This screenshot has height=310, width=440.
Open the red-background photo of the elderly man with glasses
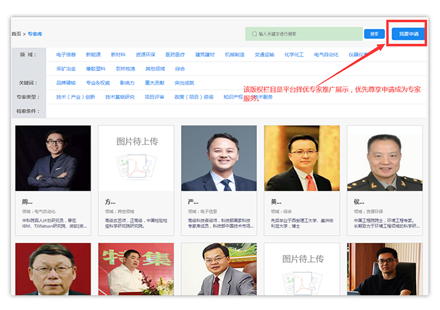pos(53,269)
